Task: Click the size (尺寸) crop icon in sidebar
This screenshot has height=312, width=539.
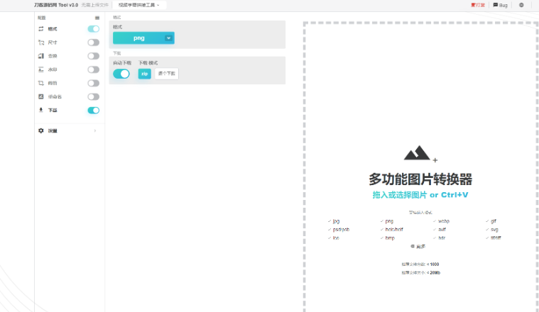Action: pyautogui.click(x=41, y=43)
